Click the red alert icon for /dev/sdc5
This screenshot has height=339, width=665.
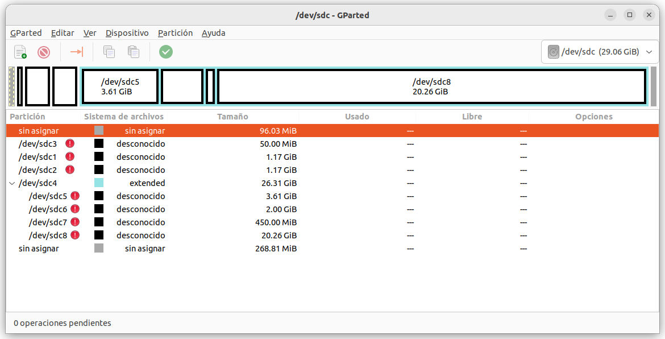tap(75, 196)
